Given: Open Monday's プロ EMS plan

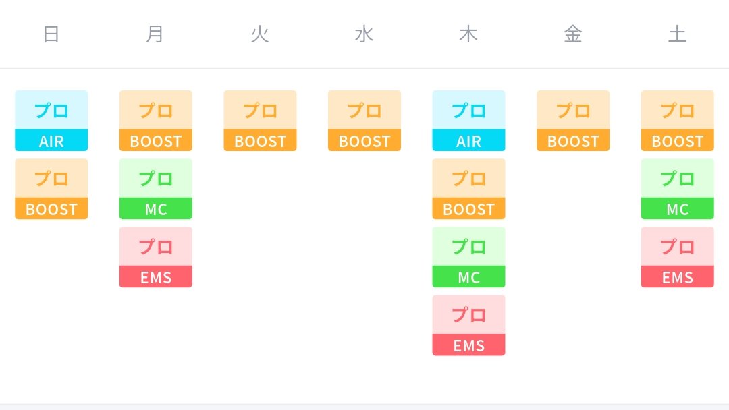Looking at the screenshot, I should (x=156, y=257).
